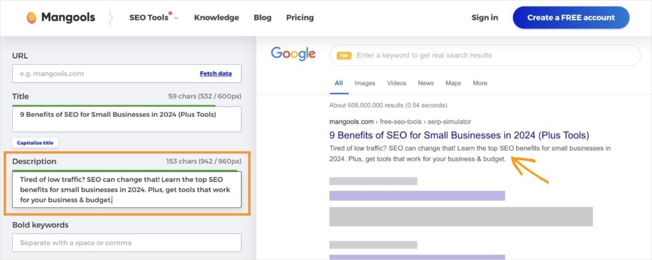Switch to the Images tab

(x=365, y=83)
